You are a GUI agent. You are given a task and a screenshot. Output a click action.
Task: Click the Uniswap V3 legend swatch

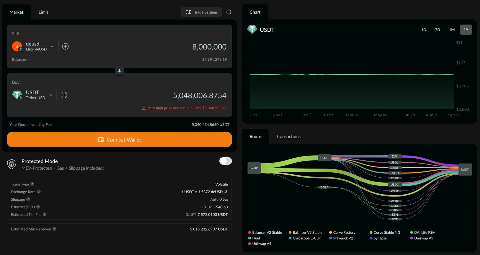[411, 238]
